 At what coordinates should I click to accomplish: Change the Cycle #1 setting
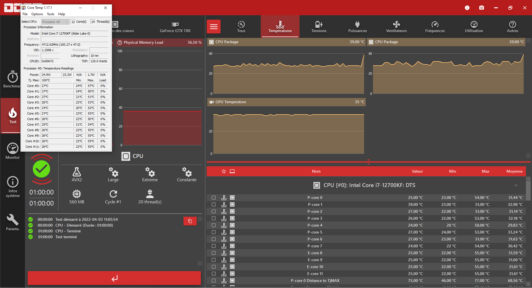click(113, 197)
